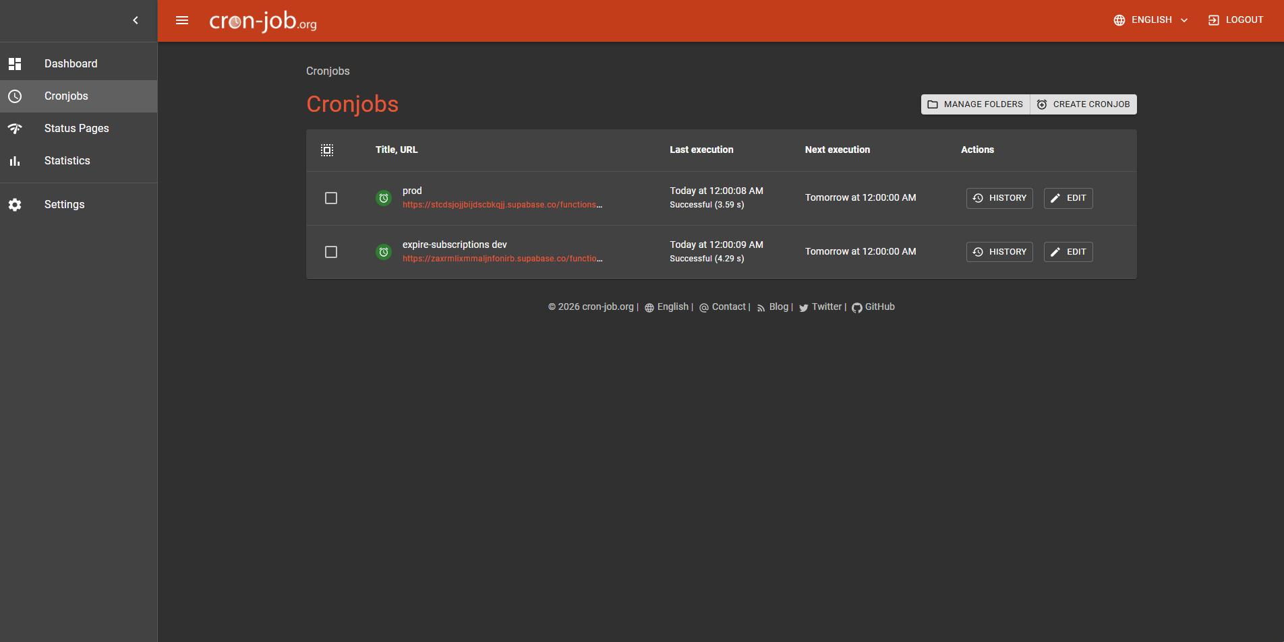Screen dimensions: 1284x642
Task: Open HISTORY for the prod cronjob
Action: (x=999, y=198)
